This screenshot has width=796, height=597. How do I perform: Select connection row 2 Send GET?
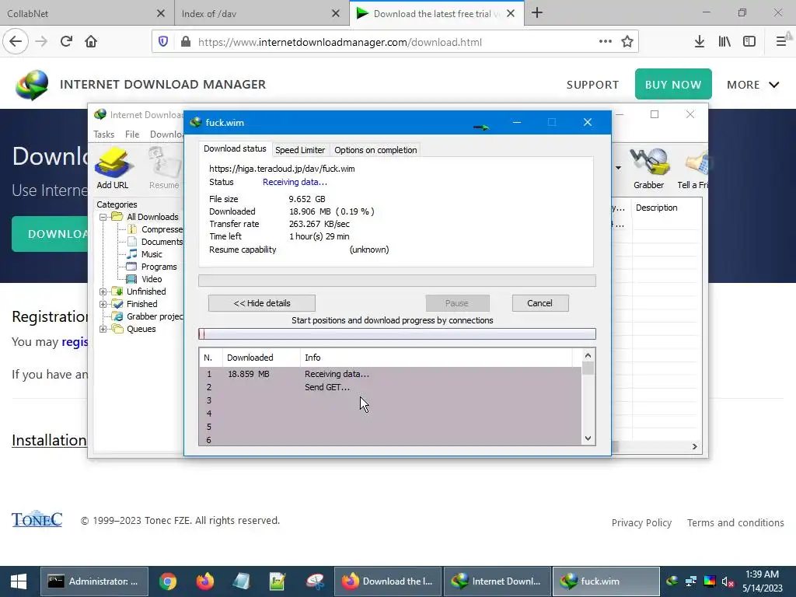click(390, 387)
